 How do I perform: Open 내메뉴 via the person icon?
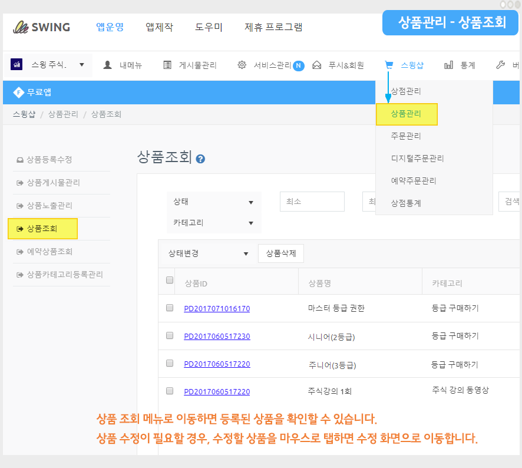tap(108, 65)
